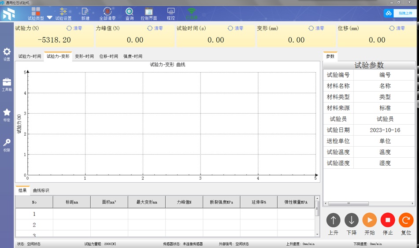Open the 工具箱 toolbox in sidebar
This screenshot has width=419, height=248.
click(7, 84)
